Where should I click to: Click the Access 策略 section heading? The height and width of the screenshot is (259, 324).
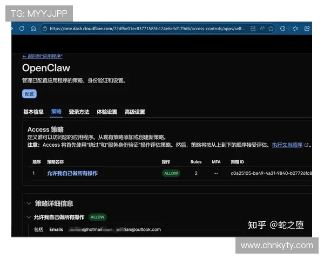coord(46,129)
